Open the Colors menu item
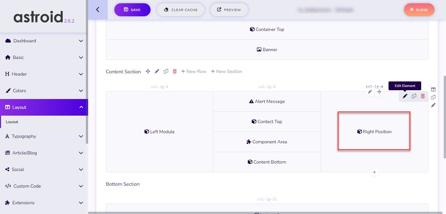The width and height of the screenshot is (446, 214). [x=44, y=91]
